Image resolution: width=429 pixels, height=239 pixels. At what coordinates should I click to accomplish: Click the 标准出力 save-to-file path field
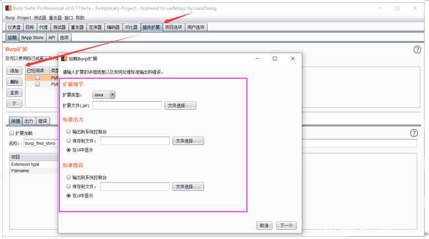[135, 141]
